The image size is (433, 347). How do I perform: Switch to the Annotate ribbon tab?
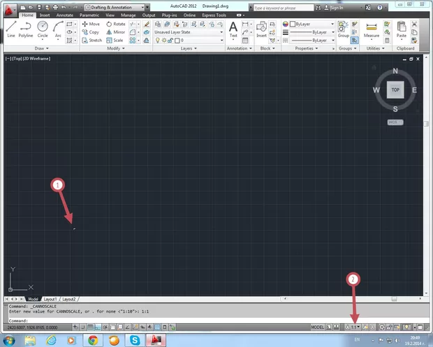pyautogui.click(x=64, y=14)
